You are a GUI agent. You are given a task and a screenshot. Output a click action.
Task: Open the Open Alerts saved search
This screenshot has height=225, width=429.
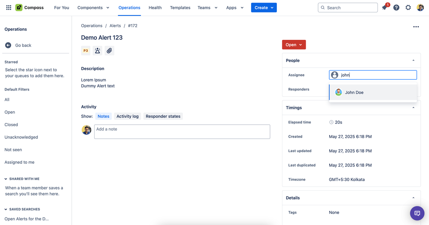(27, 219)
